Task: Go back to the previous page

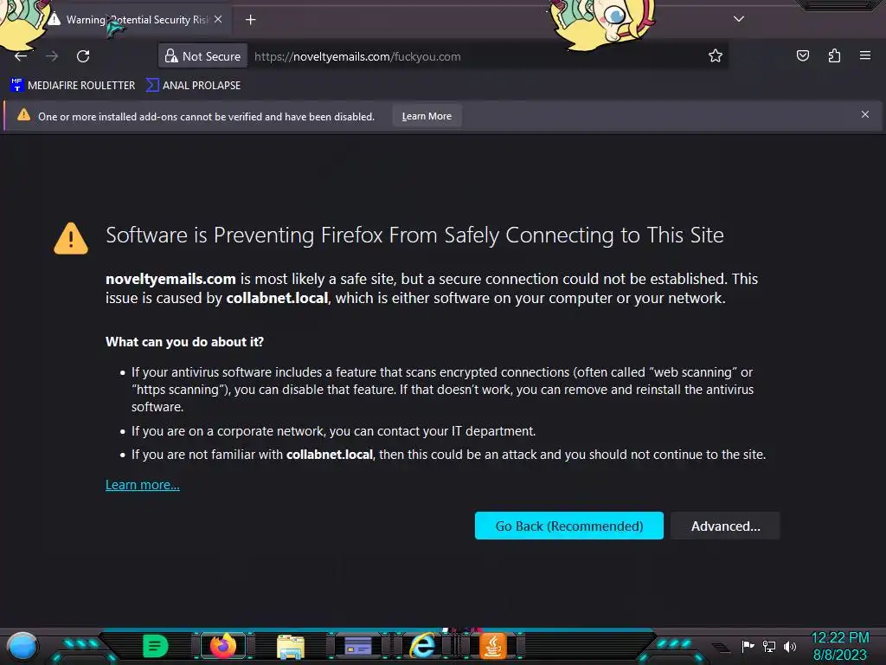Action: (x=21, y=56)
